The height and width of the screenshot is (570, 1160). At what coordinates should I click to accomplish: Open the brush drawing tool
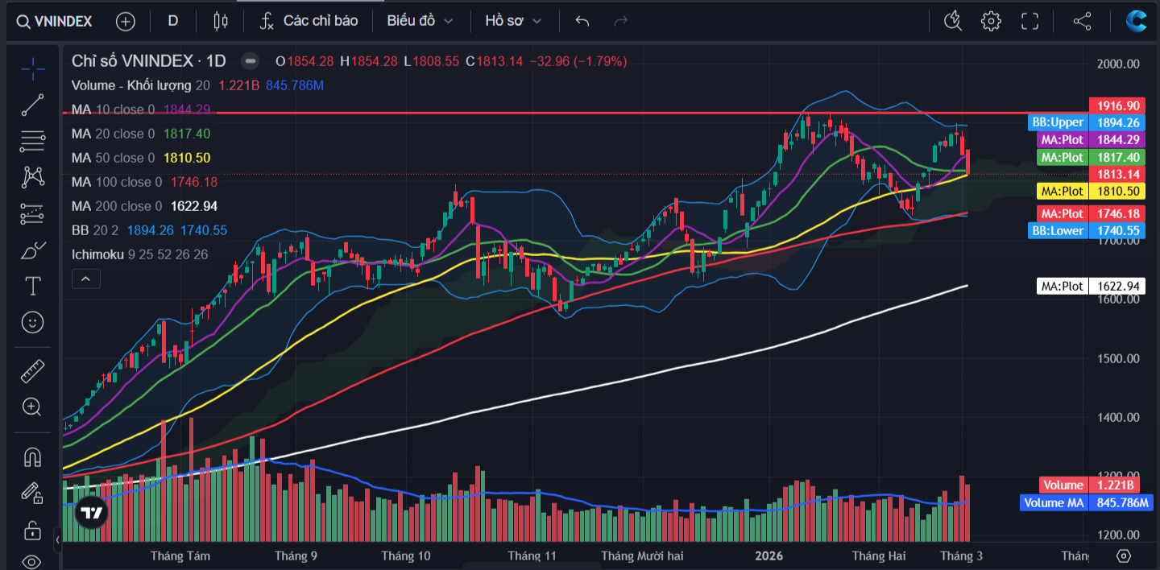click(32, 250)
